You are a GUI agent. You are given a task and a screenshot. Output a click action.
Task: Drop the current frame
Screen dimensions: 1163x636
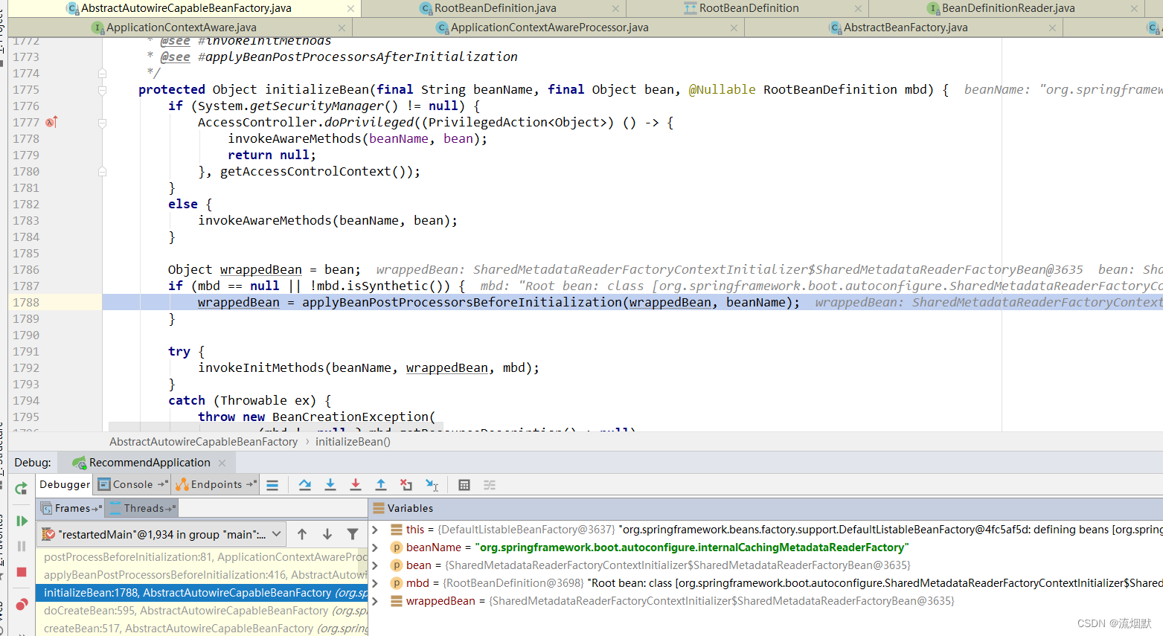pos(406,485)
